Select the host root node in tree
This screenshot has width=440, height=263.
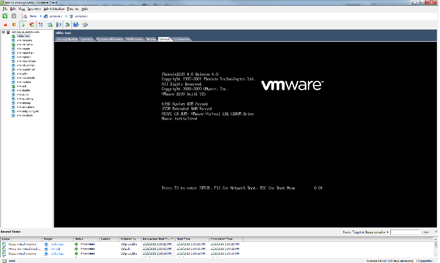tap(26, 32)
